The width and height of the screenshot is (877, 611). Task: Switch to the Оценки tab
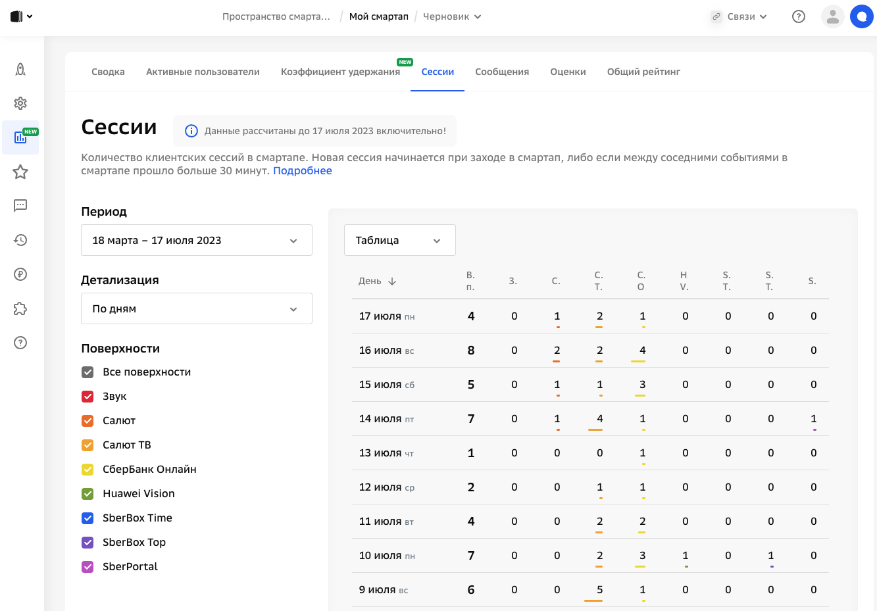pos(568,72)
